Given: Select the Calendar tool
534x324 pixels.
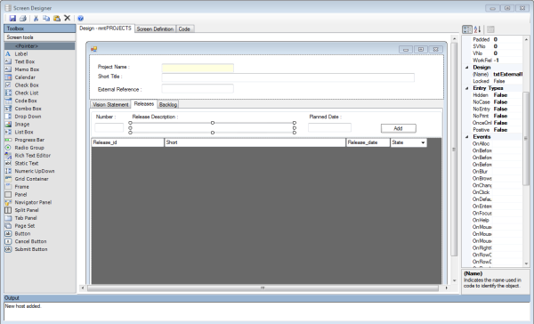Looking at the screenshot, I should click(40, 77).
